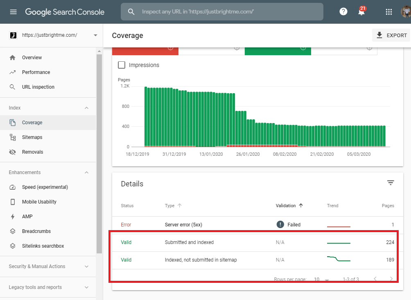Select Sitemaps in the sidebar

(48, 137)
